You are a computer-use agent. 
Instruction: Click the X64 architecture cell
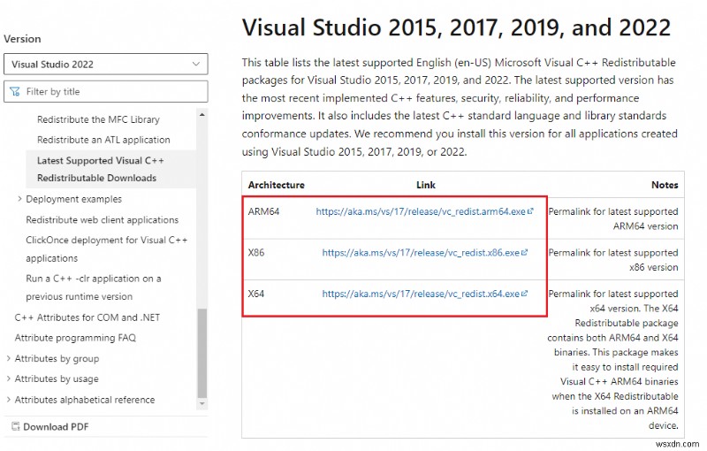(x=256, y=294)
